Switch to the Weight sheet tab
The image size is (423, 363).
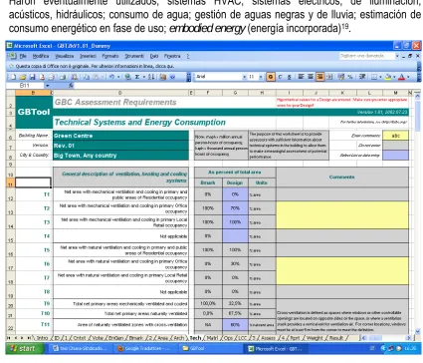click(x=315, y=338)
